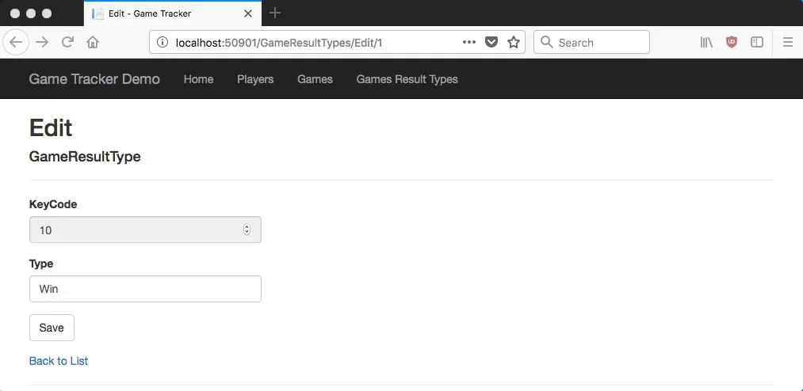
Task: Follow the Back to List link
Action: (x=59, y=361)
